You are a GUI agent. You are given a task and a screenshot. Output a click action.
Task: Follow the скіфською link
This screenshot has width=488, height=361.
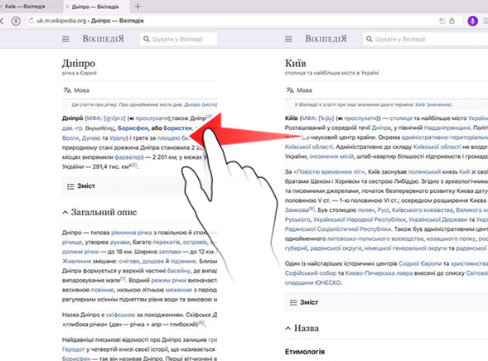tap(120, 315)
